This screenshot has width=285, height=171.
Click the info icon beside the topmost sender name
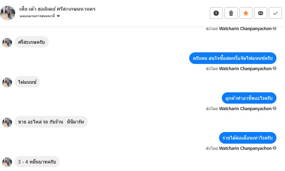tap(274, 29)
